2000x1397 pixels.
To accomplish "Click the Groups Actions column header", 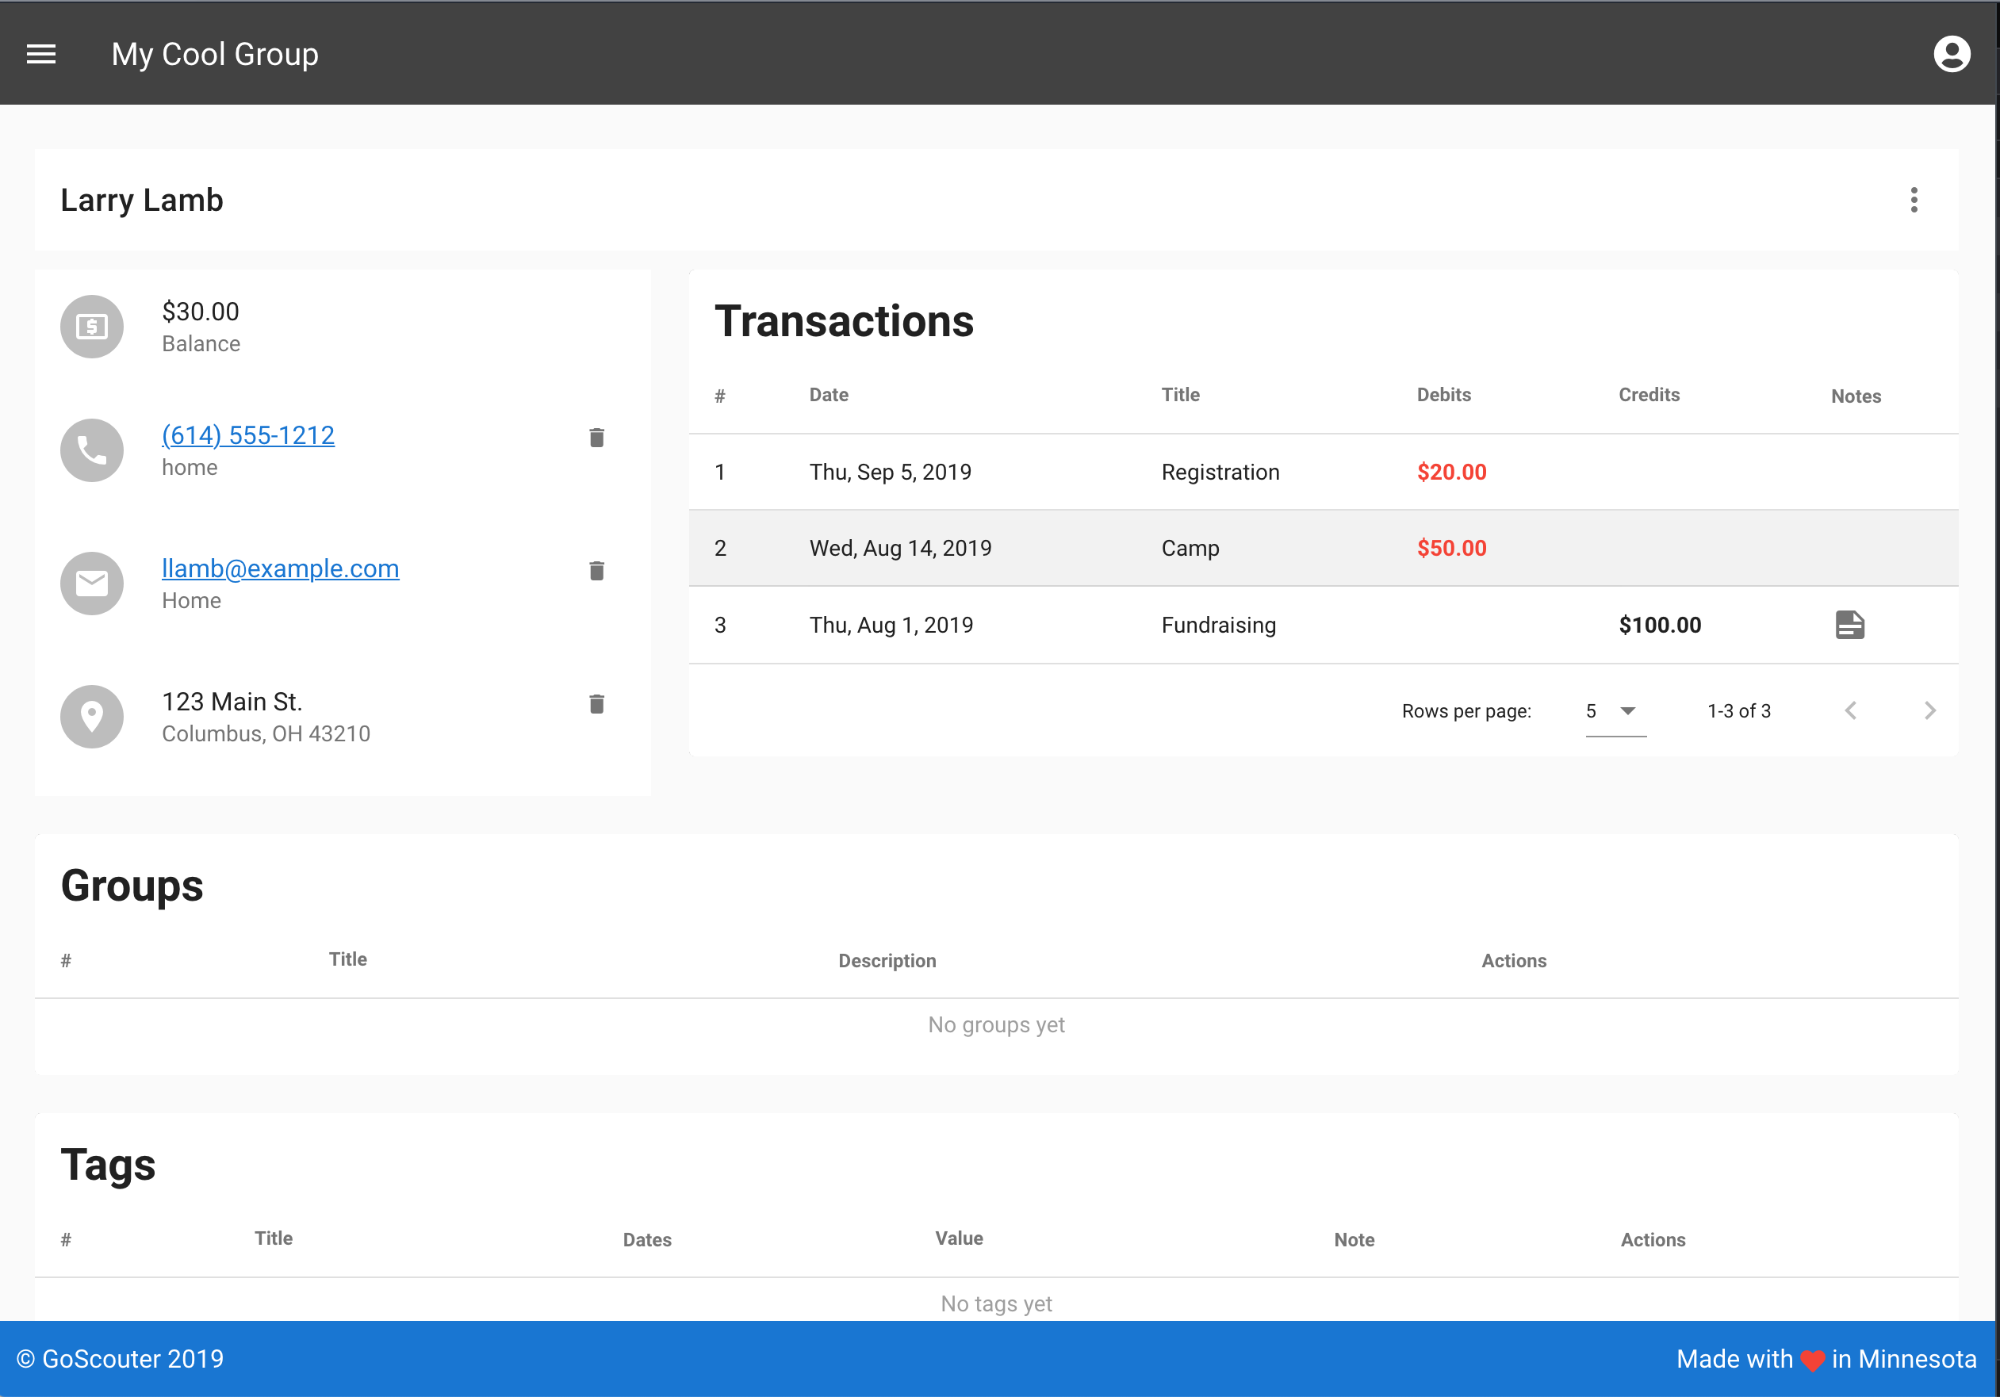I will pyautogui.click(x=1514, y=961).
